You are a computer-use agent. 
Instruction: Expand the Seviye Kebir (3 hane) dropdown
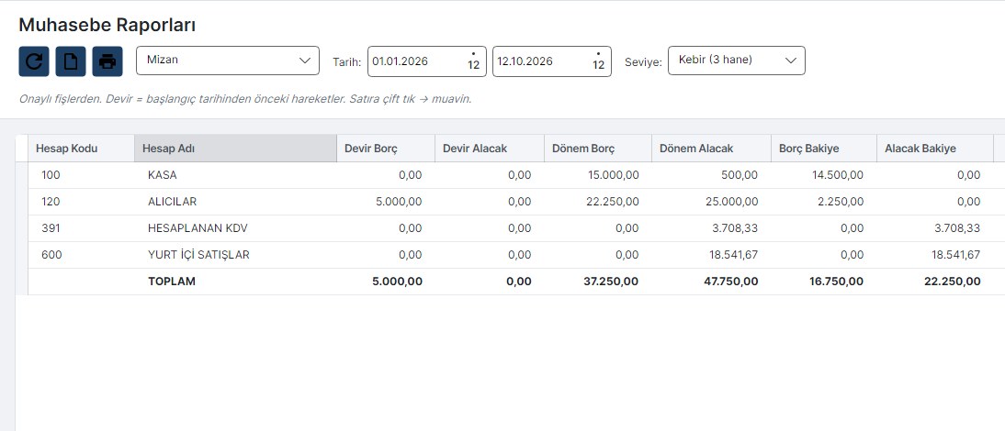tap(737, 61)
